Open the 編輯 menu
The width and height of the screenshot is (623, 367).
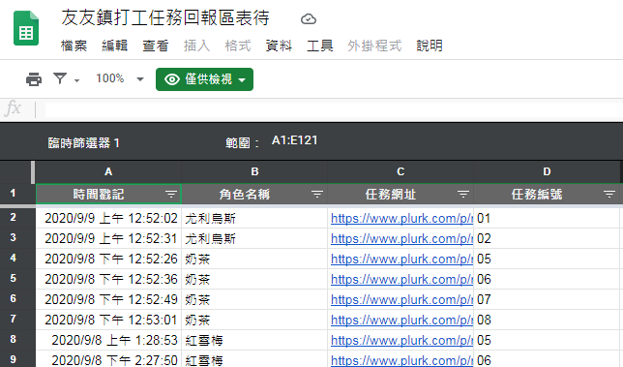coord(114,46)
